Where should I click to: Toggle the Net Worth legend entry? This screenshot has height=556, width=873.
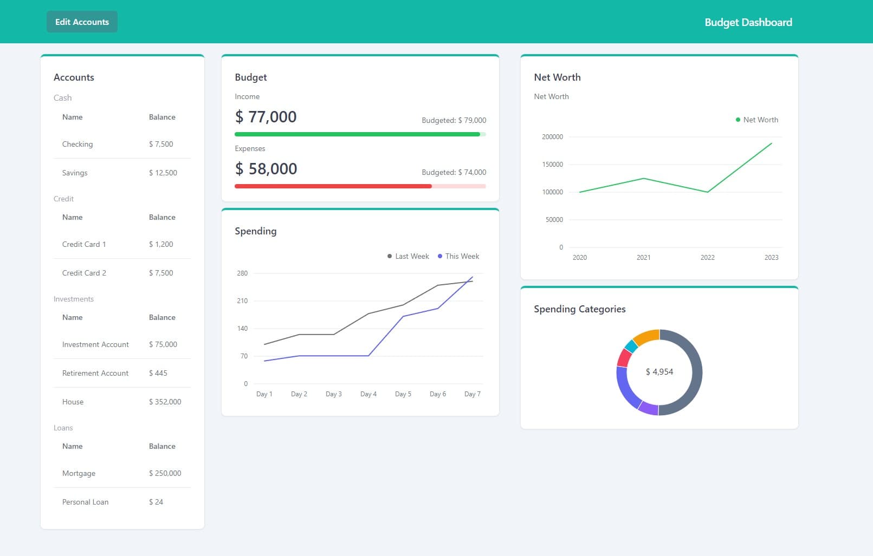(756, 120)
